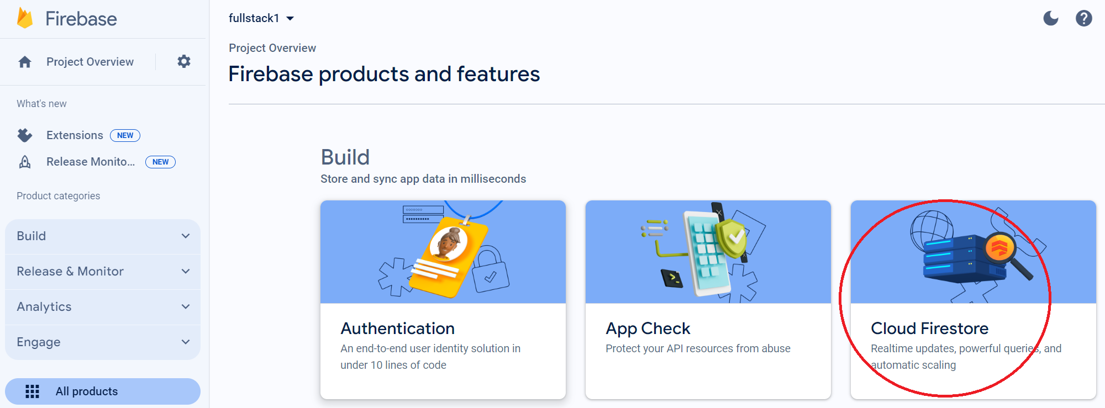
Task: Toggle dark mode using the moon icon
Action: pyautogui.click(x=1050, y=18)
